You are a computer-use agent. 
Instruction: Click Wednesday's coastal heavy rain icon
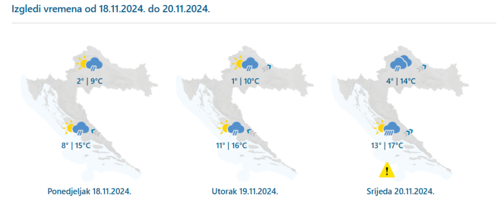coord(387,128)
